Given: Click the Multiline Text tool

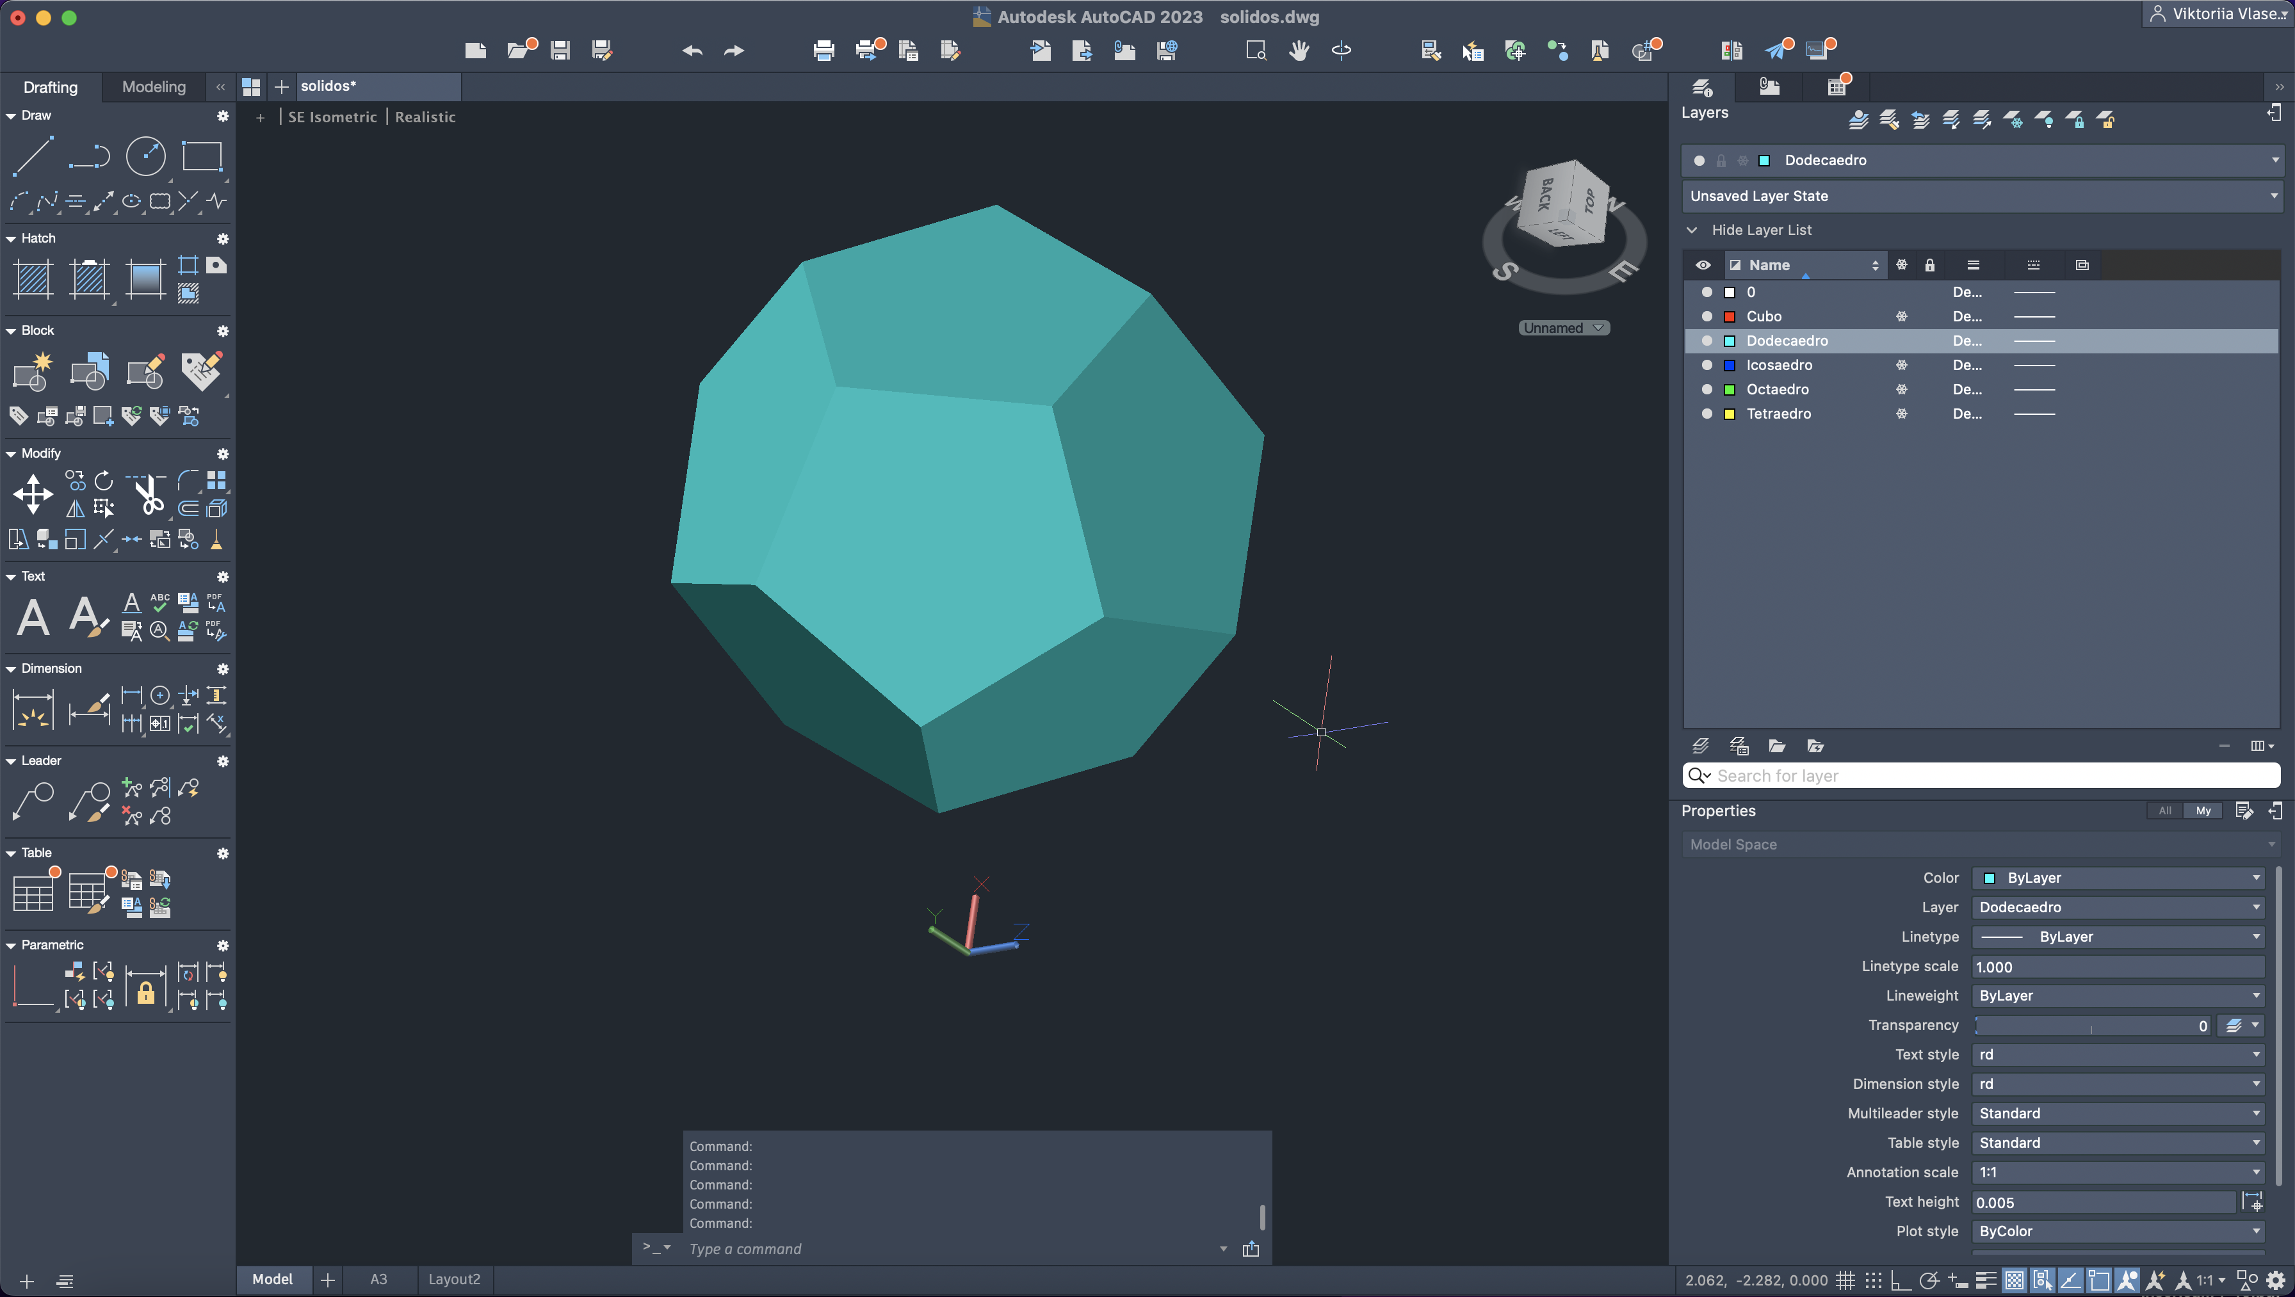Looking at the screenshot, I should point(33,616).
